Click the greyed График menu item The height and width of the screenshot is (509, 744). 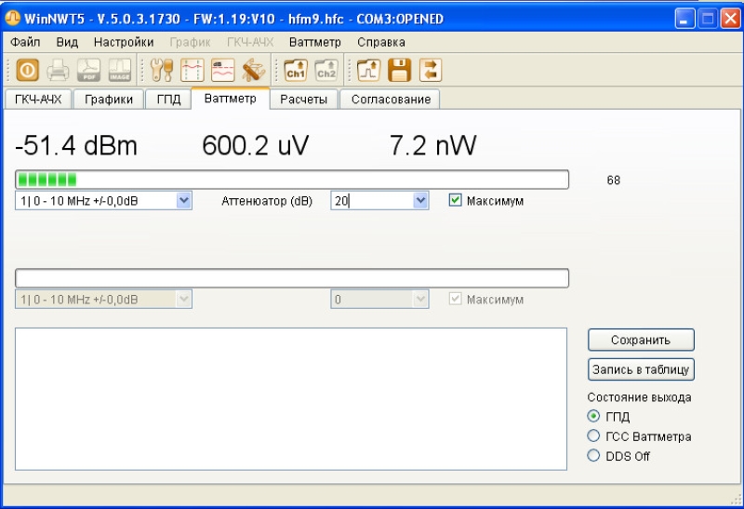(x=190, y=42)
